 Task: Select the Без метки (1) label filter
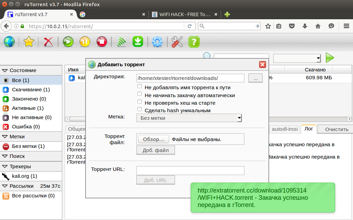[31, 146]
